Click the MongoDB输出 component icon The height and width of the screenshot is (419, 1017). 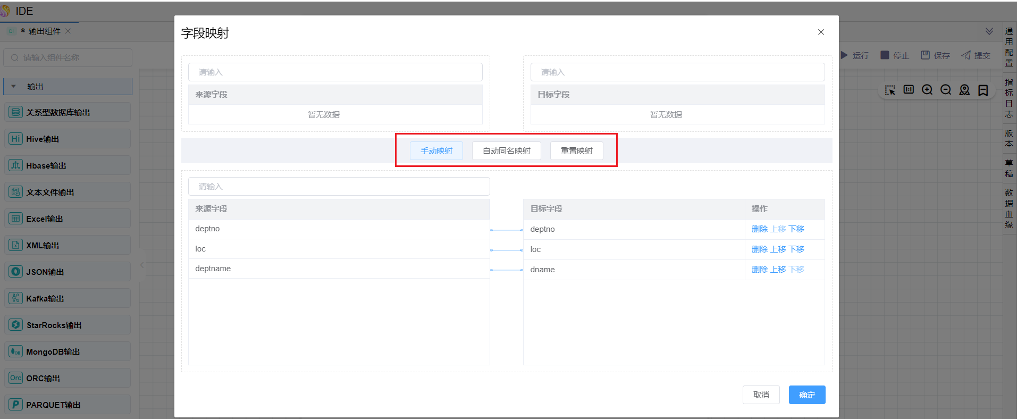tap(16, 351)
